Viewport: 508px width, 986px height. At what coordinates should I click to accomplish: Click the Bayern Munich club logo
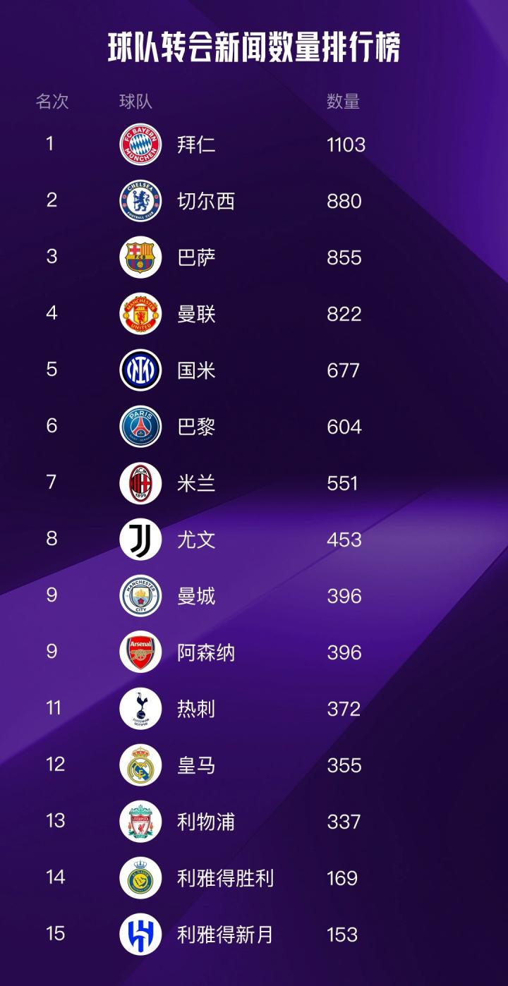140,145
